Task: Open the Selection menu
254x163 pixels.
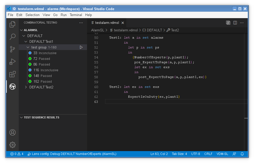Action: [33, 15]
